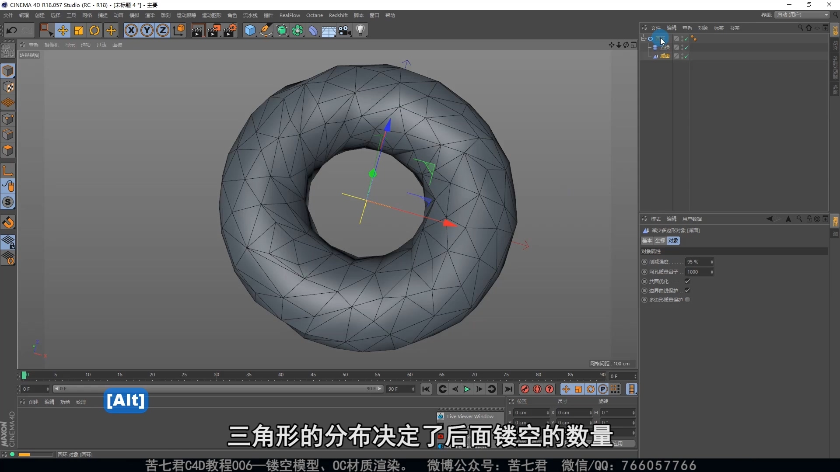Open the array modeling objects icon
Screen dimensions: 840x472
point(298,30)
